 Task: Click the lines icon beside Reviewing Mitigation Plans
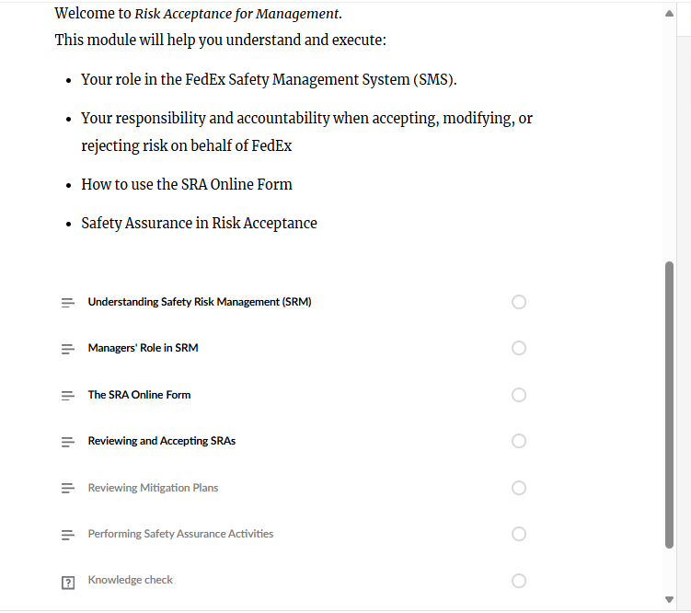pyautogui.click(x=67, y=489)
